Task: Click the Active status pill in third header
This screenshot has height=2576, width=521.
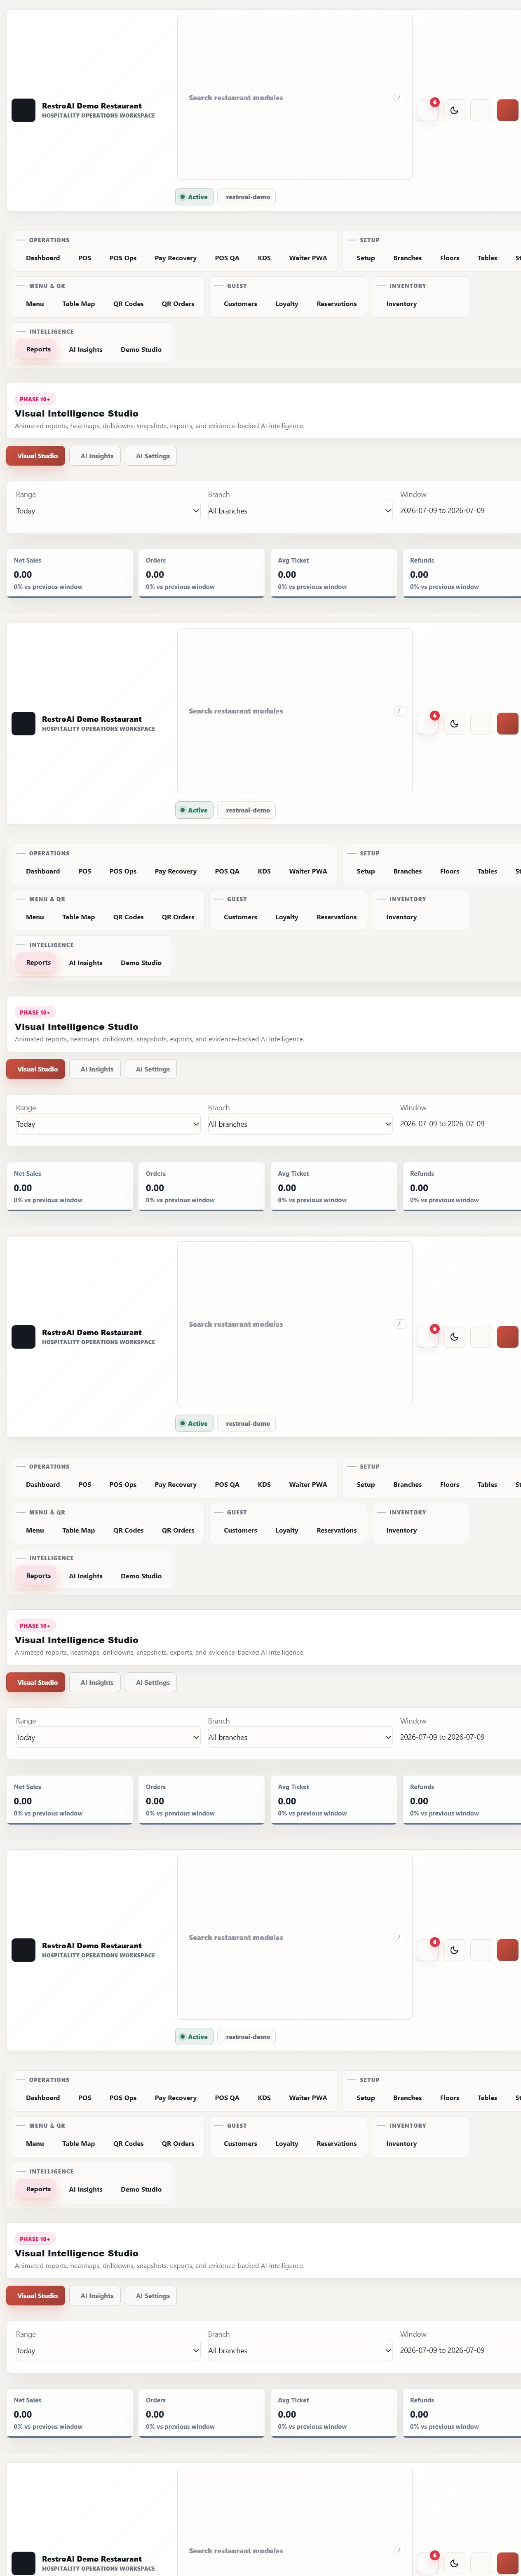Action: click(194, 1423)
